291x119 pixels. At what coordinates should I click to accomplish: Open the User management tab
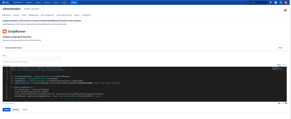coord(47,15)
